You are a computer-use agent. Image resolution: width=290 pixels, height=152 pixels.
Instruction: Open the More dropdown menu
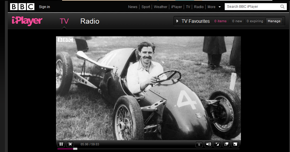coord(214,7)
